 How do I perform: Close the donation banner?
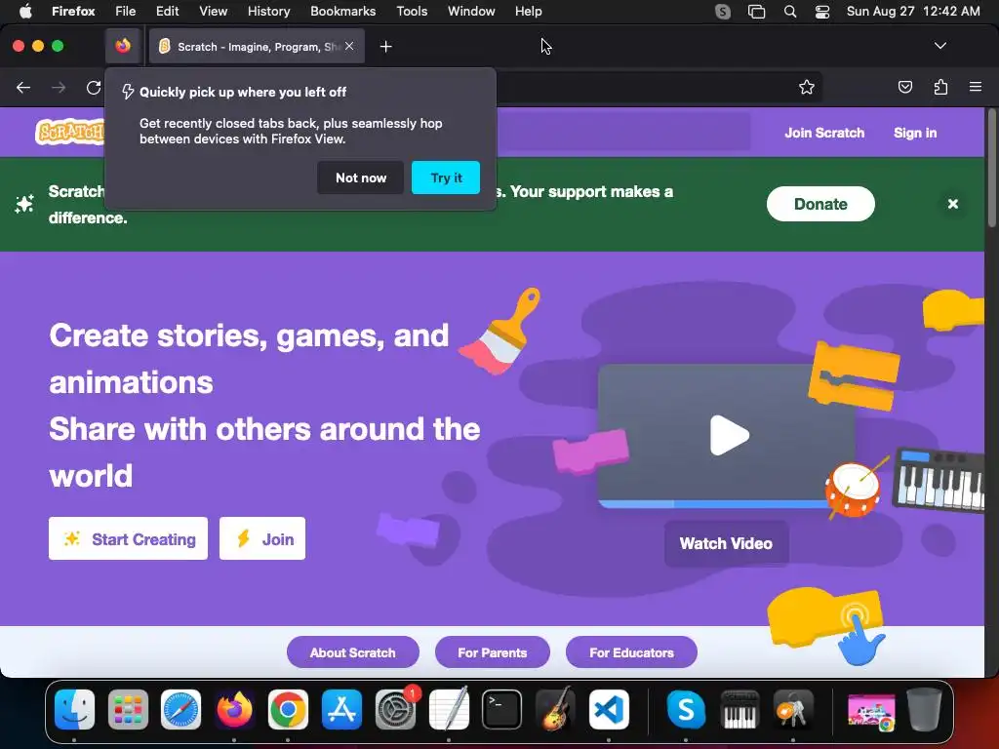coord(952,204)
